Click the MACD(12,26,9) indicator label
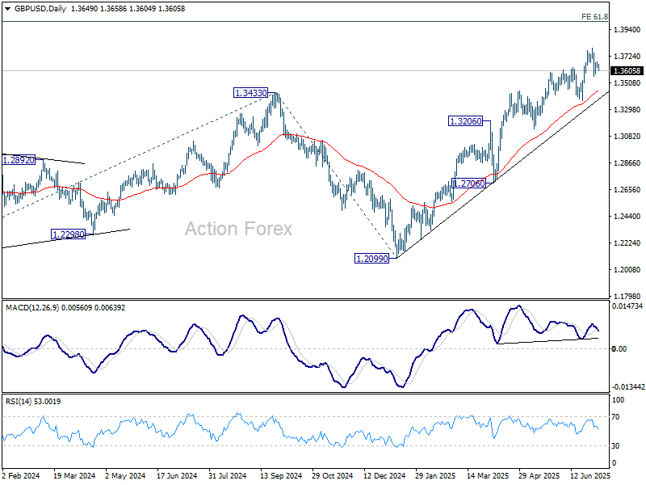Viewport: 646px width, 485px height. [x=32, y=308]
